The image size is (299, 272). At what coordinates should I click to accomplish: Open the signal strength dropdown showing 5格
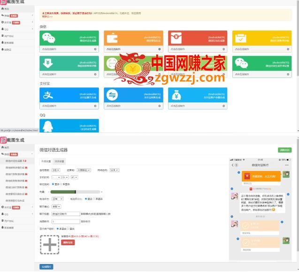pyautogui.click(x=56, y=170)
